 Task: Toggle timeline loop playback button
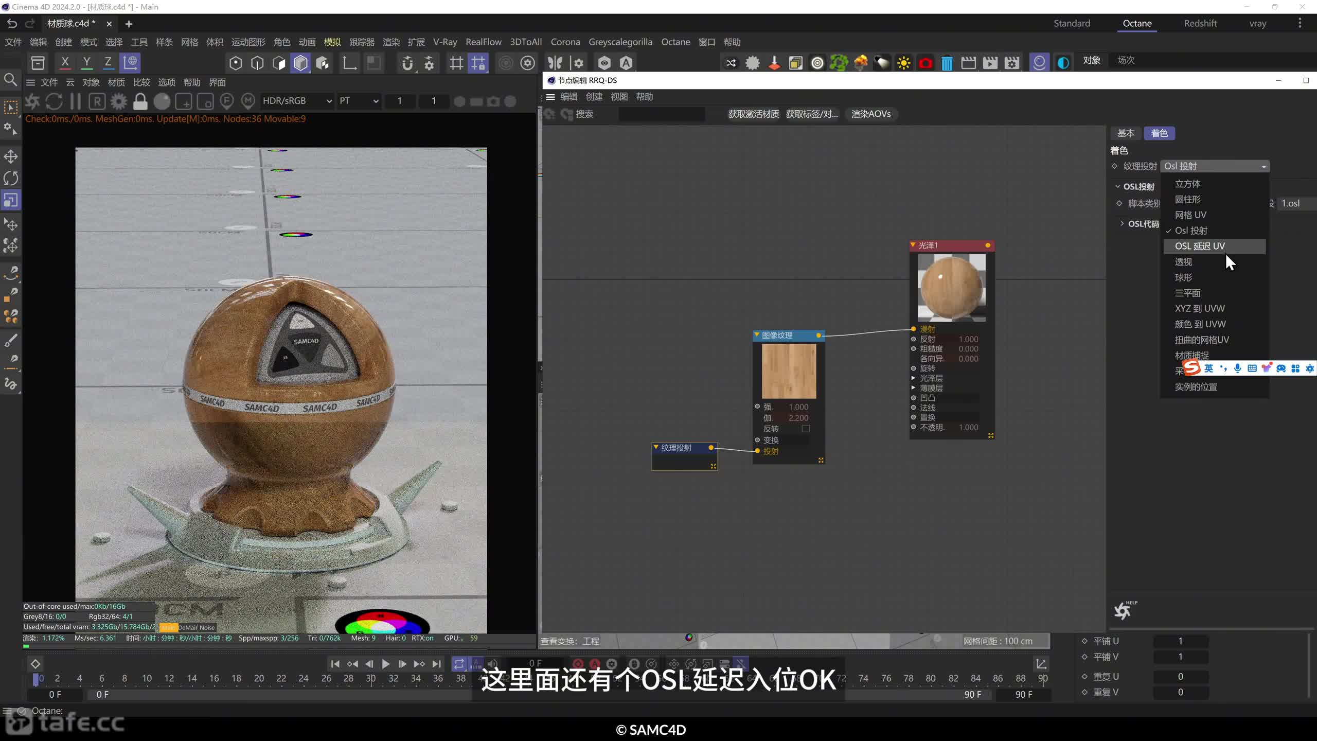(x=459, y=664)
